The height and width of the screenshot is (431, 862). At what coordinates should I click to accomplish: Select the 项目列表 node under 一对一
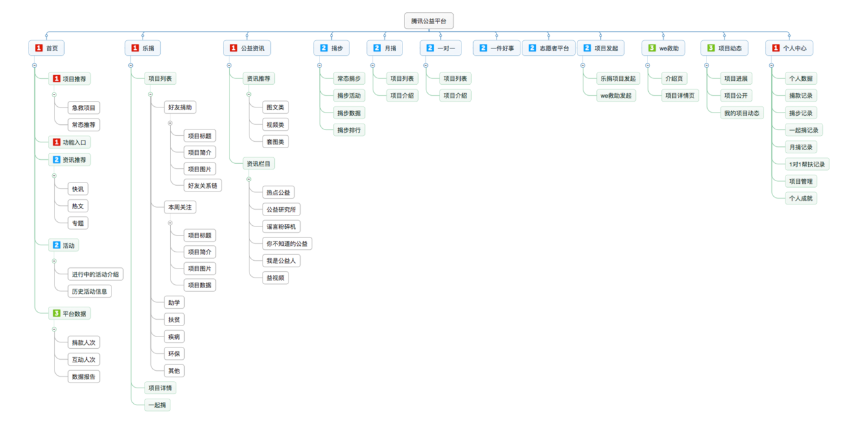coord(455,79)
